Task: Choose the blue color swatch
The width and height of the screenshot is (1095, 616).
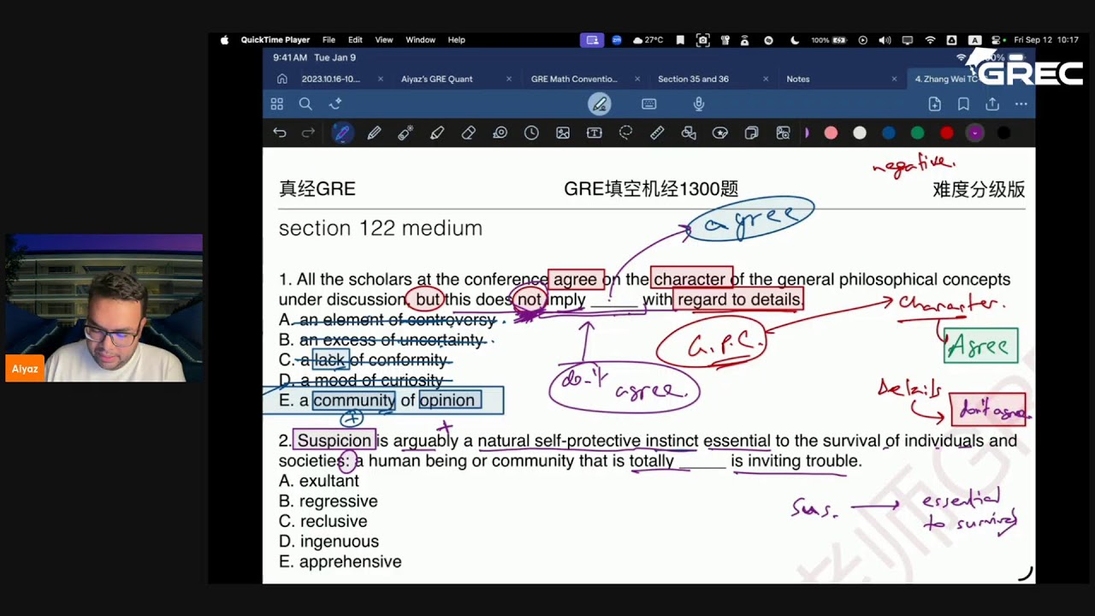Action: [x=889, y=133]
